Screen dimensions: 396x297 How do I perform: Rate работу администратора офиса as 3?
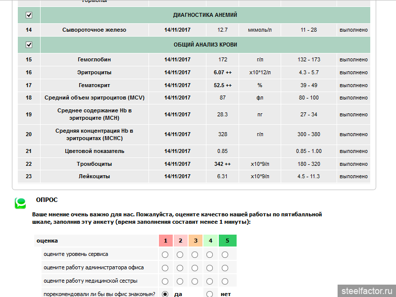click(195, 268)
